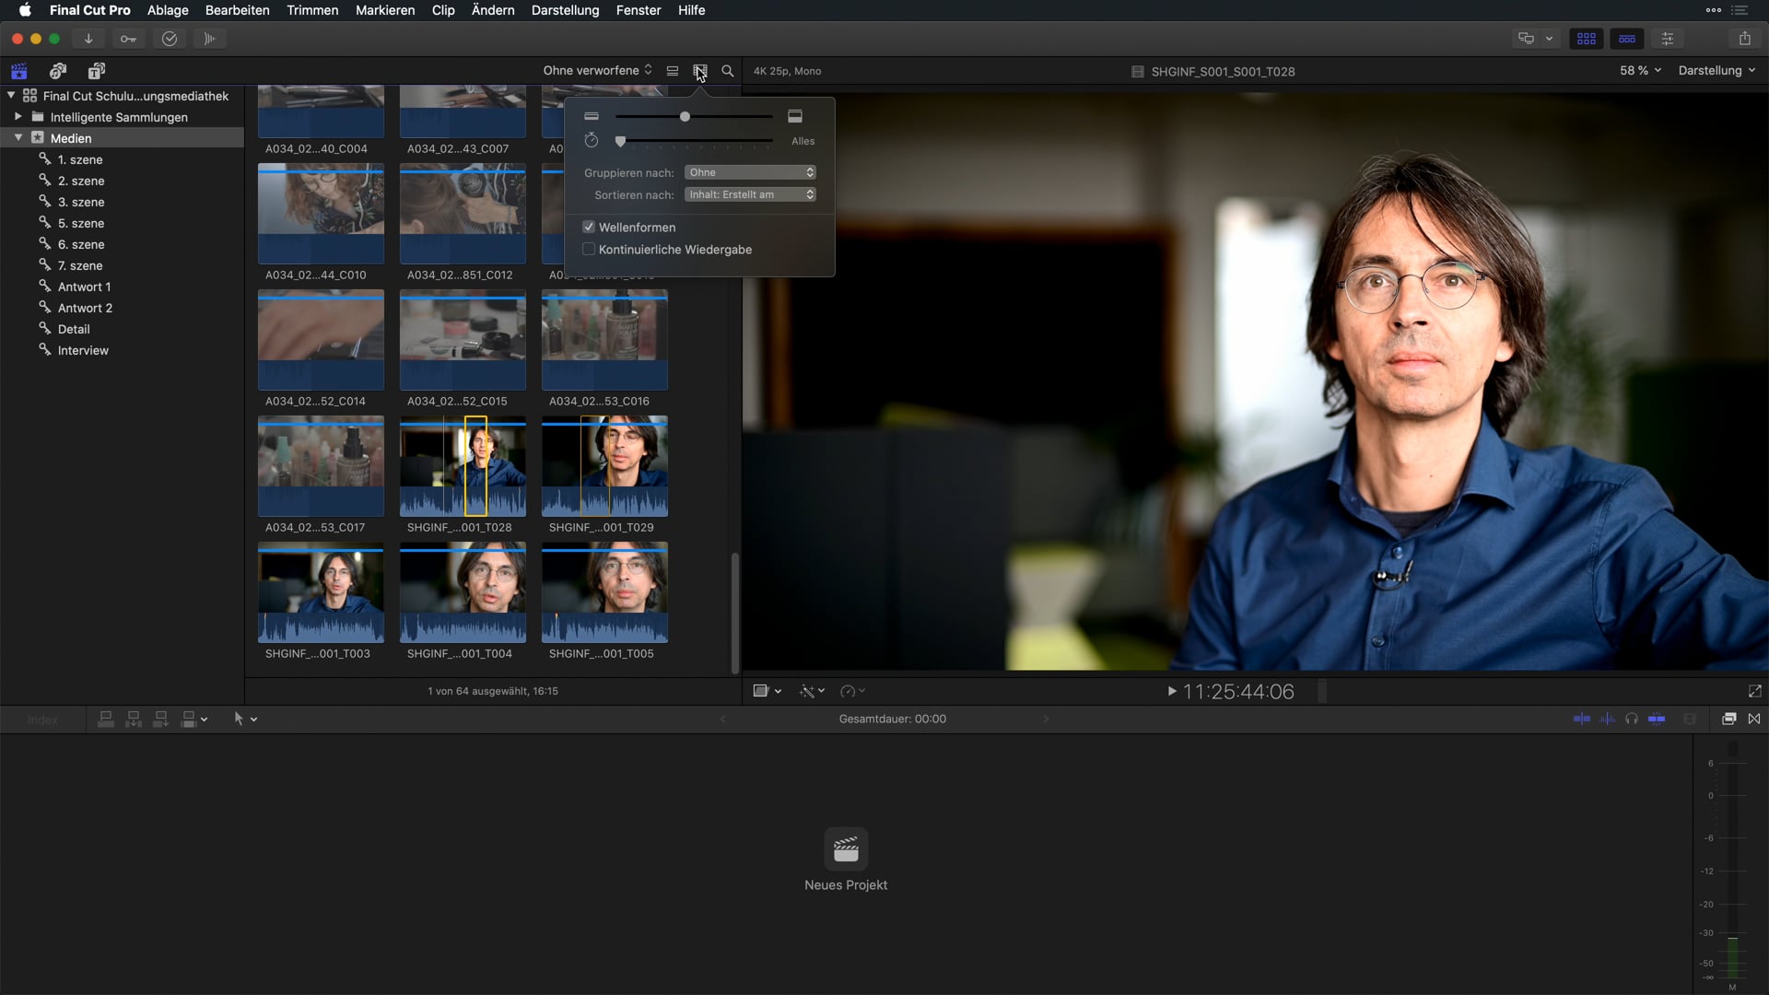Image resolution: width=1769 pixels, height=995 pixels.
Task: Click the background tasks checkmark icon
Action: 170,39
